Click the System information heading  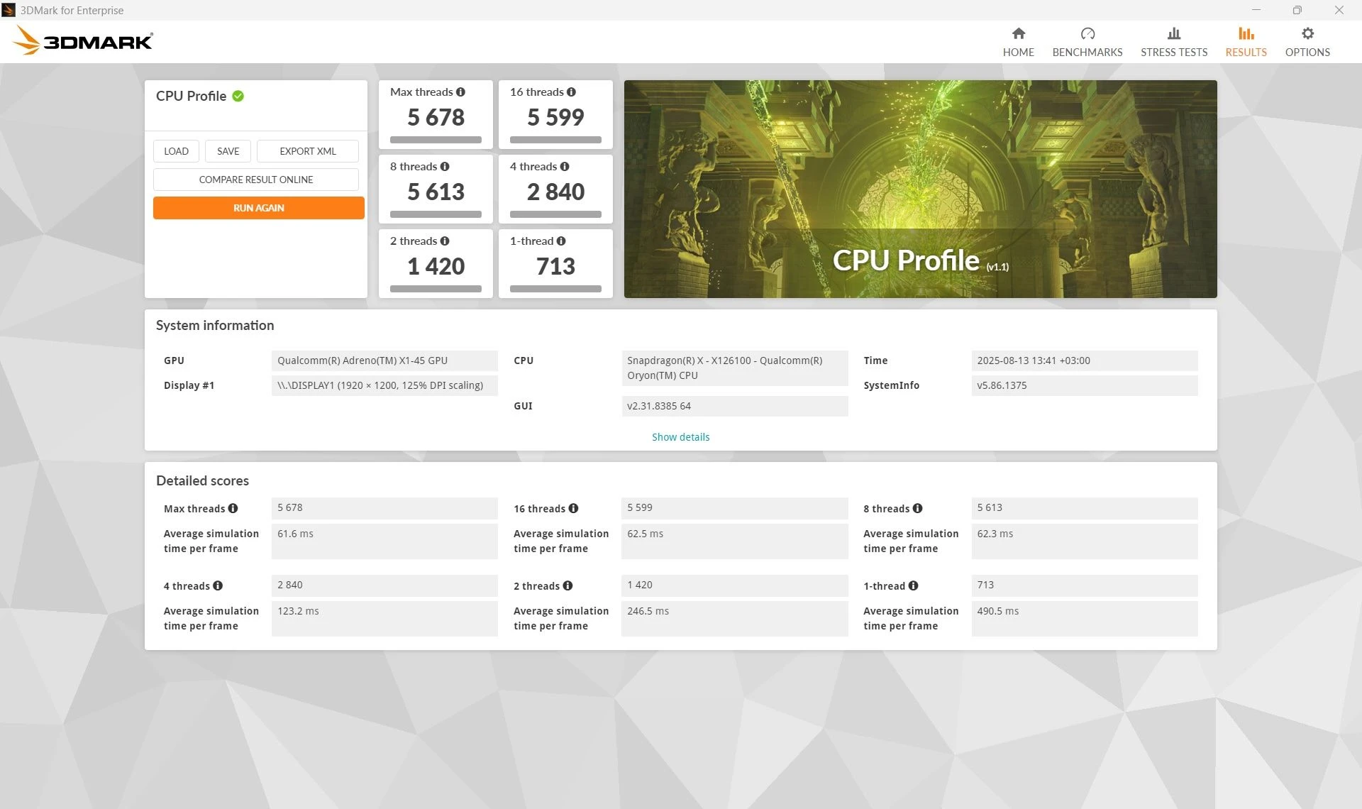coord(215,326)
